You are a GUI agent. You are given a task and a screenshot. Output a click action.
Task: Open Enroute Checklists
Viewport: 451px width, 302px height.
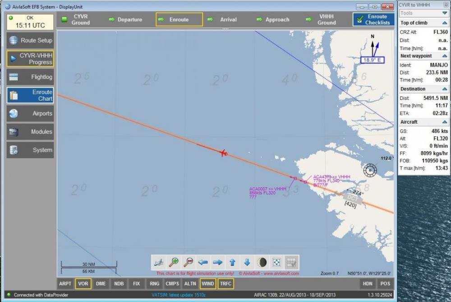(373, 19)
